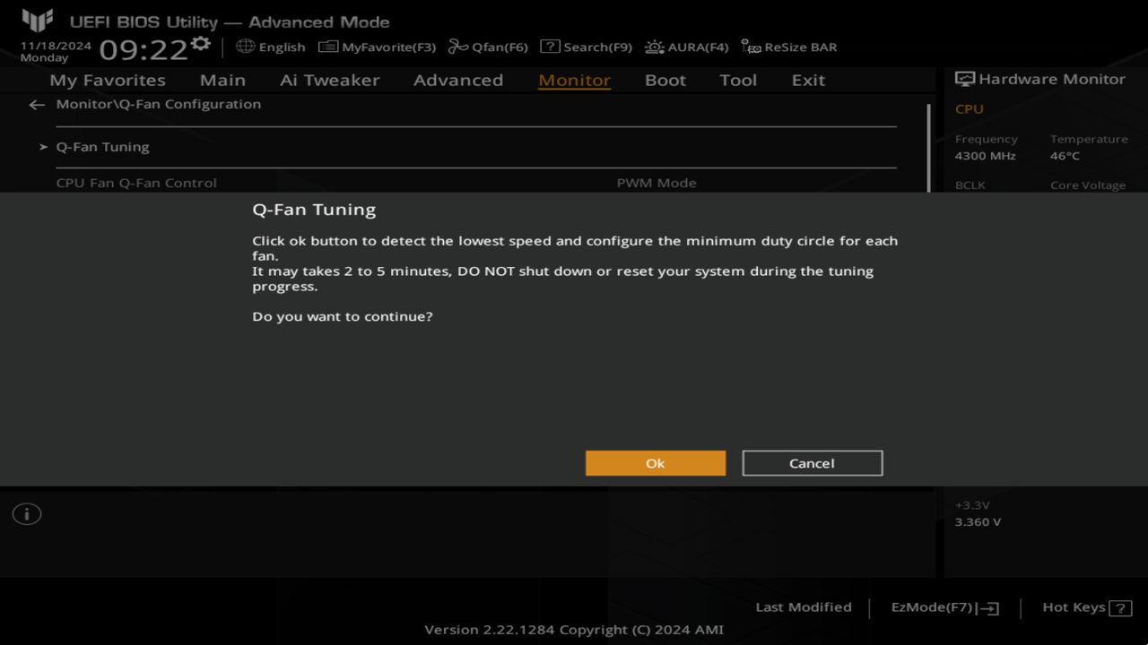This screenshot has height=645, width=1148.
Task: Open the Boot tab
Action: pyautogui.click(x=665, y=80)
